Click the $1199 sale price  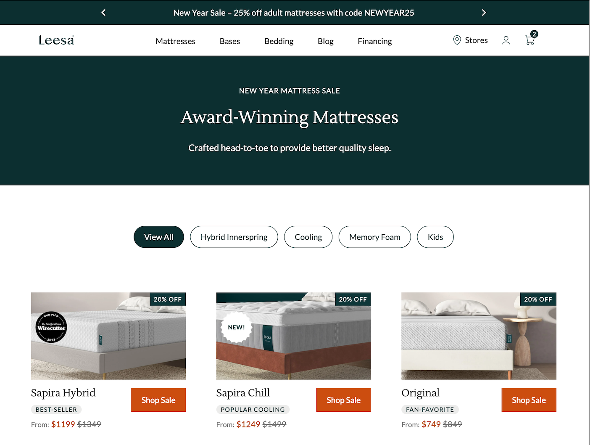63,424
